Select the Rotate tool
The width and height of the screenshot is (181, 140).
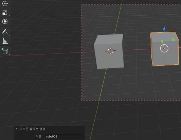pyautogui.click(x=5, y=3)
